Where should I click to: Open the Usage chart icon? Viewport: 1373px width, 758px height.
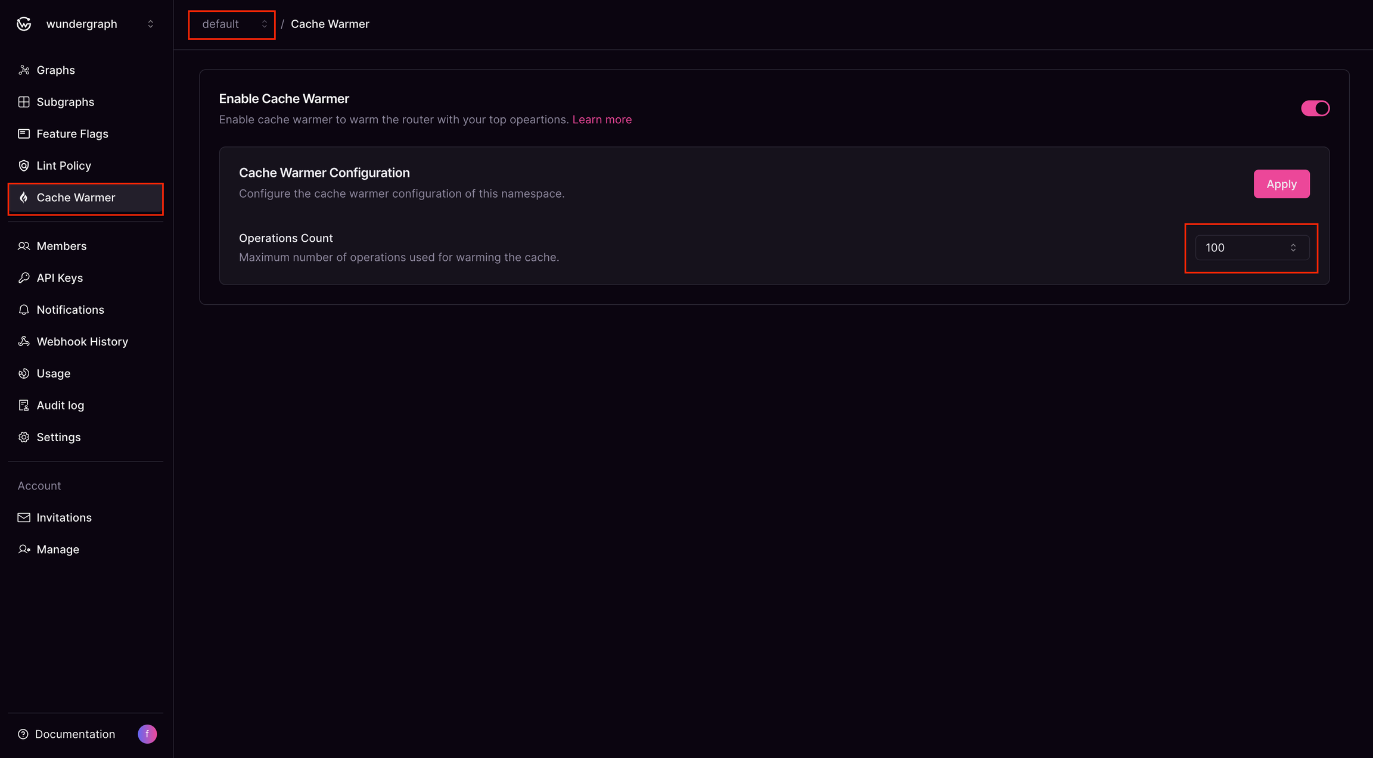(x=24, y=373)
